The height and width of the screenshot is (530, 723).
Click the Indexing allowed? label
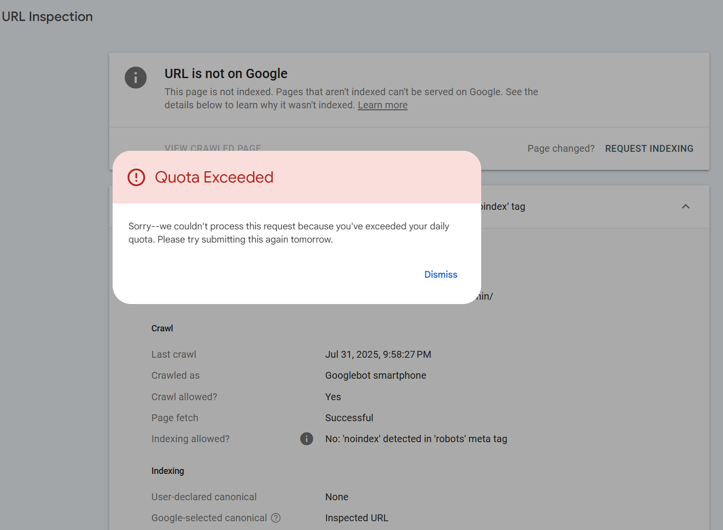pos(191,439)
